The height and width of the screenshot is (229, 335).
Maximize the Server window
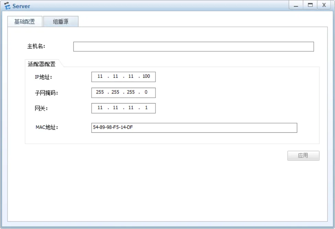click(x=310, y=5)
